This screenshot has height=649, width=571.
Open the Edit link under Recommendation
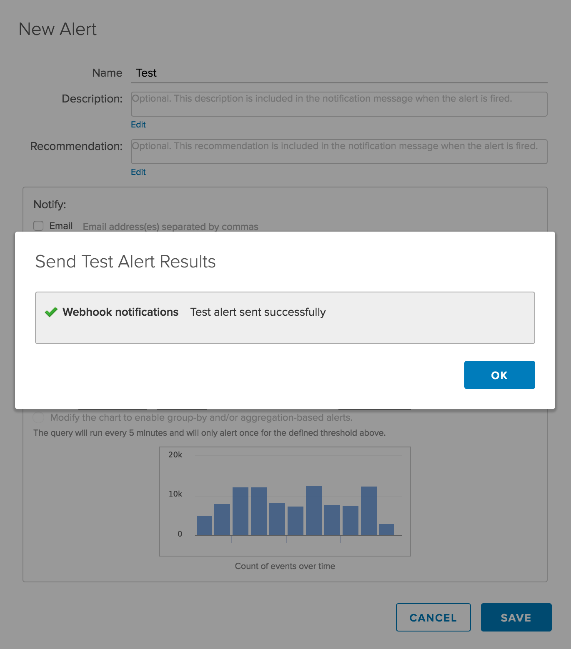[x=138, y=172]
